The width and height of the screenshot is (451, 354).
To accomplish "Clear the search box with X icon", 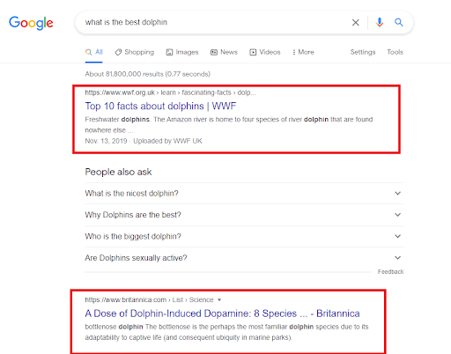I will [355, 22].
